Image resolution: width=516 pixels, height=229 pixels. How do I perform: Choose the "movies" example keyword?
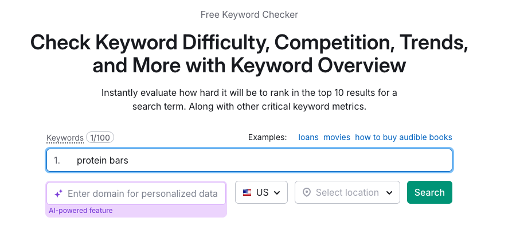tap(337, 137)
